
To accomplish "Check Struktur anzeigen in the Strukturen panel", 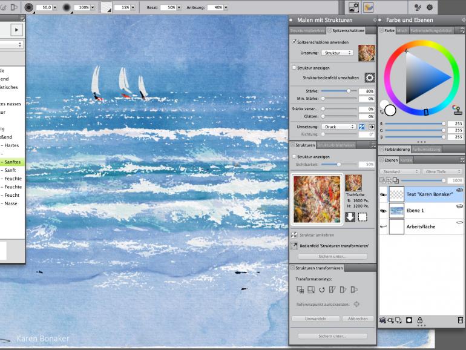I will click(x=294, y=156).
